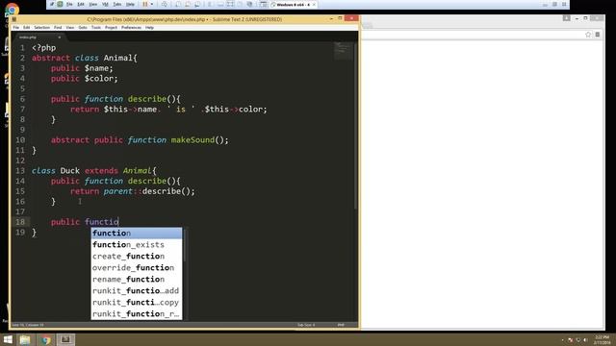The width and height of the screenshot is (616, 346).
Task: Choose 'function_exists' autocomplete suggestion
Action: pyautogui.click(x=137, y=244)
